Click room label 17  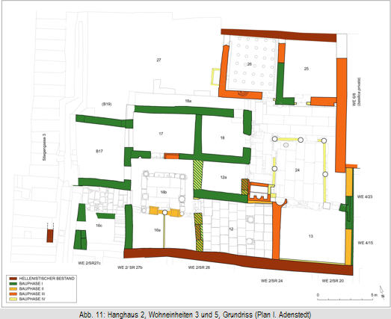point(161,134)
